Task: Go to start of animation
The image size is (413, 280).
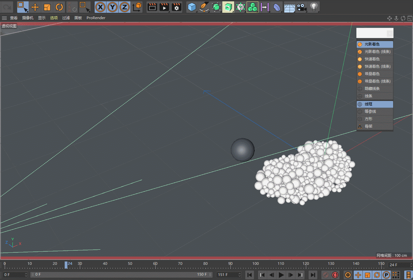Action: 250,275
